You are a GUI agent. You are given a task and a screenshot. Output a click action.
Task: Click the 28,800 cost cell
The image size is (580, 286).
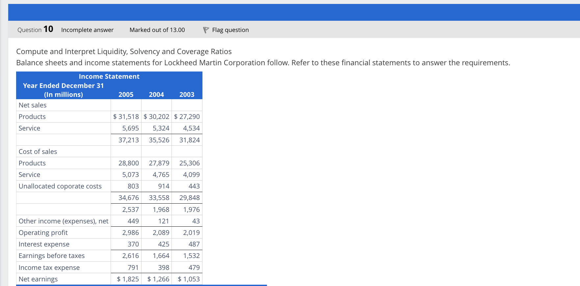[126, 163]
